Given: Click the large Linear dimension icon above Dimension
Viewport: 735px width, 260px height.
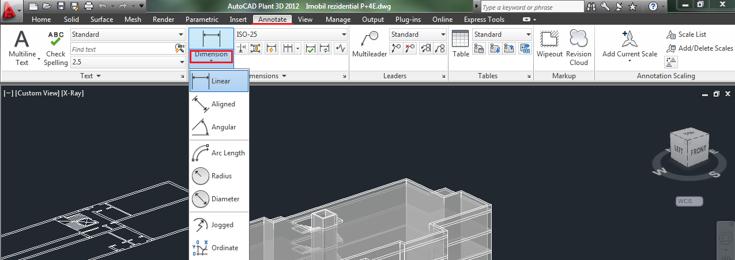Looking at the screenshot, I should 211,39.
